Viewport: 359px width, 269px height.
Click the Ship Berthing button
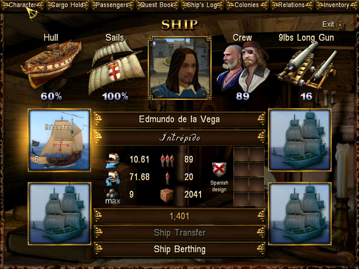180,249
